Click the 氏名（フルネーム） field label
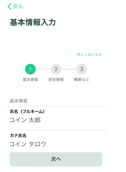The width and height of the screenshot is (126, 172). click(27, 112)
